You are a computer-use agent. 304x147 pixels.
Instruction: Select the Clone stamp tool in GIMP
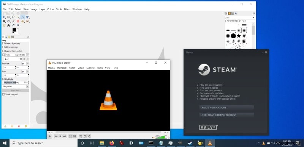(x=23, y=21)
